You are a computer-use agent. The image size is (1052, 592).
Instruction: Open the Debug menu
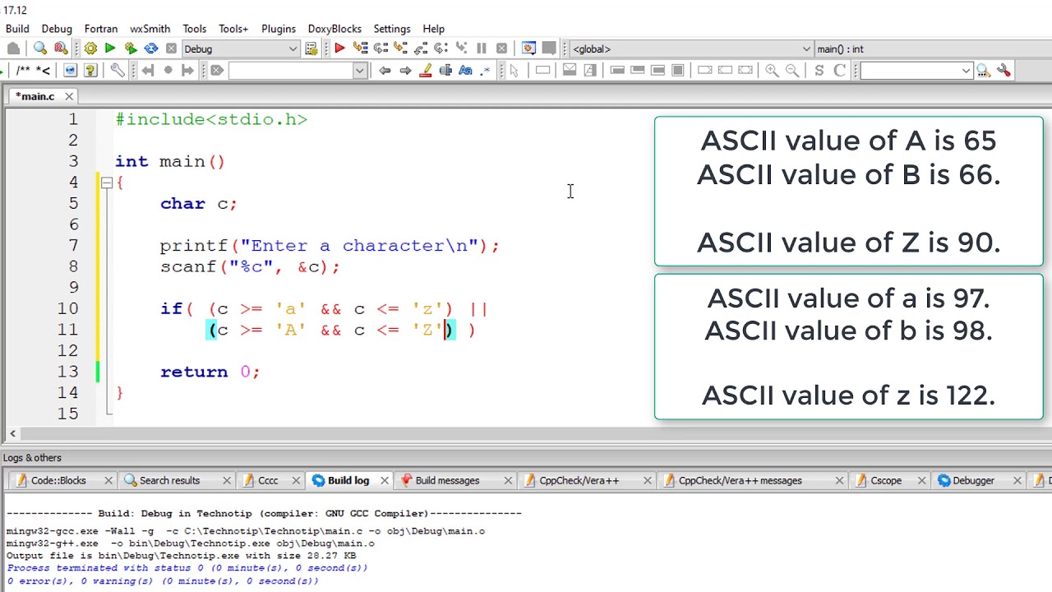click(57, 29)
